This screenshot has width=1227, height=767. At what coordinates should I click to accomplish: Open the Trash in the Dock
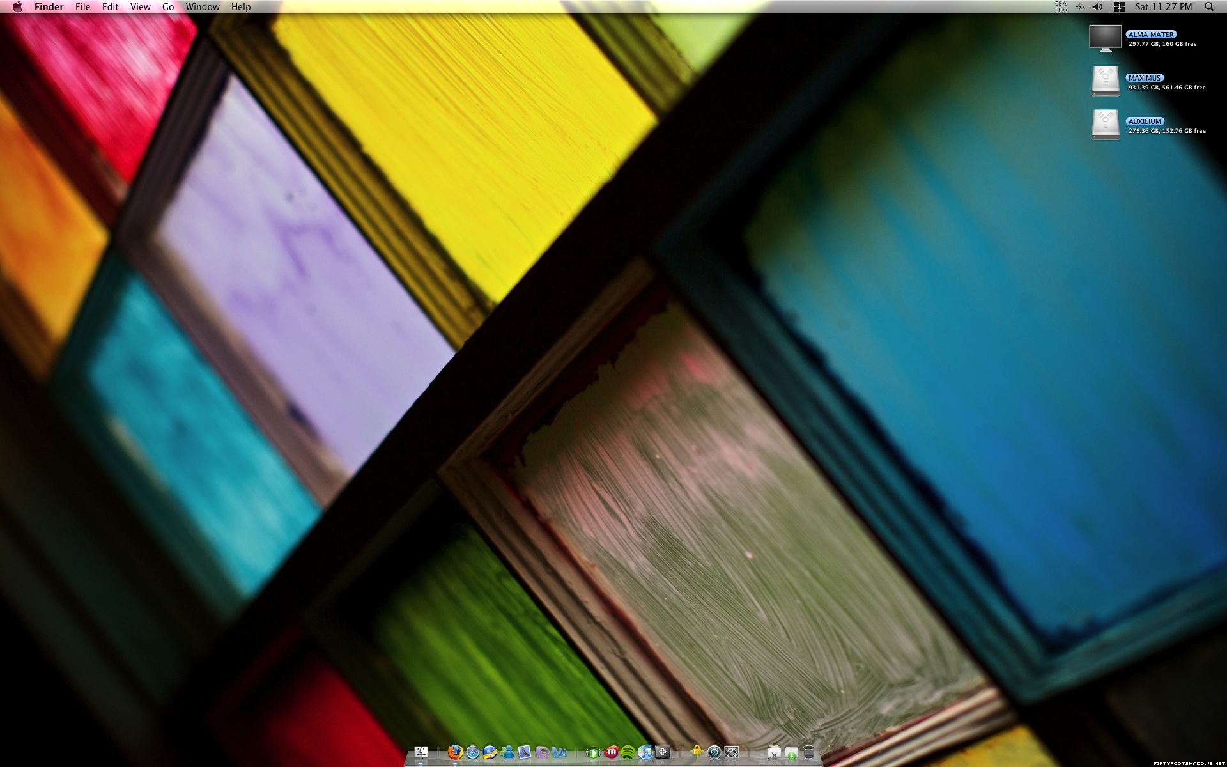pyautogui.click(x=809, y=752)
